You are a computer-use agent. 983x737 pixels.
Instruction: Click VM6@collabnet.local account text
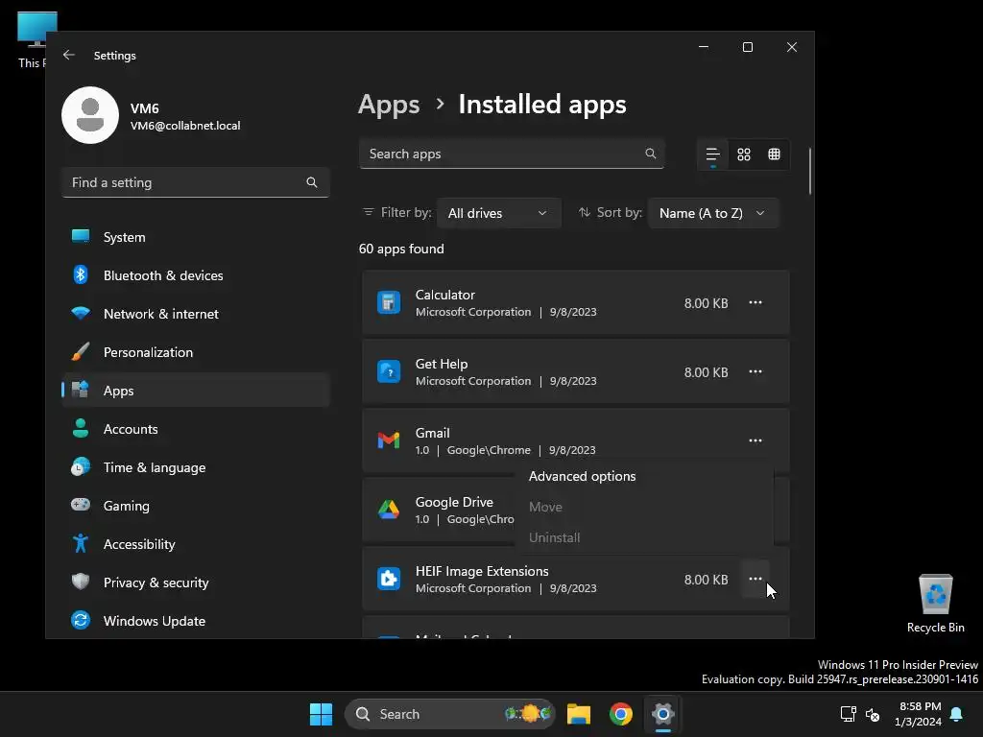point(185,126)
